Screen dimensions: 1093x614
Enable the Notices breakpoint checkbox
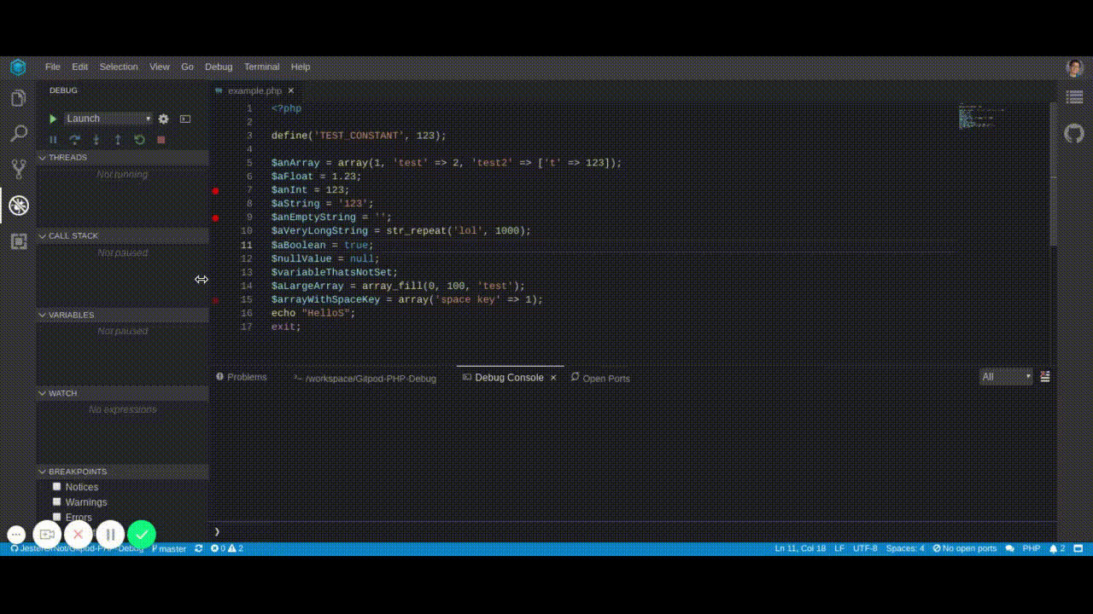(57, 487)
